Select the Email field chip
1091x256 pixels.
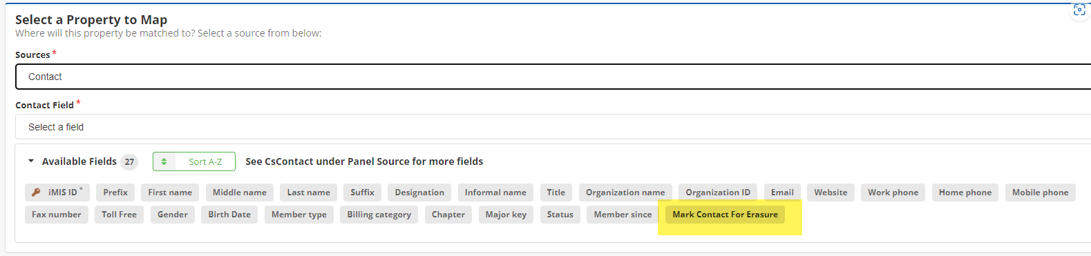pyautogui.click(x=782, y=193)
